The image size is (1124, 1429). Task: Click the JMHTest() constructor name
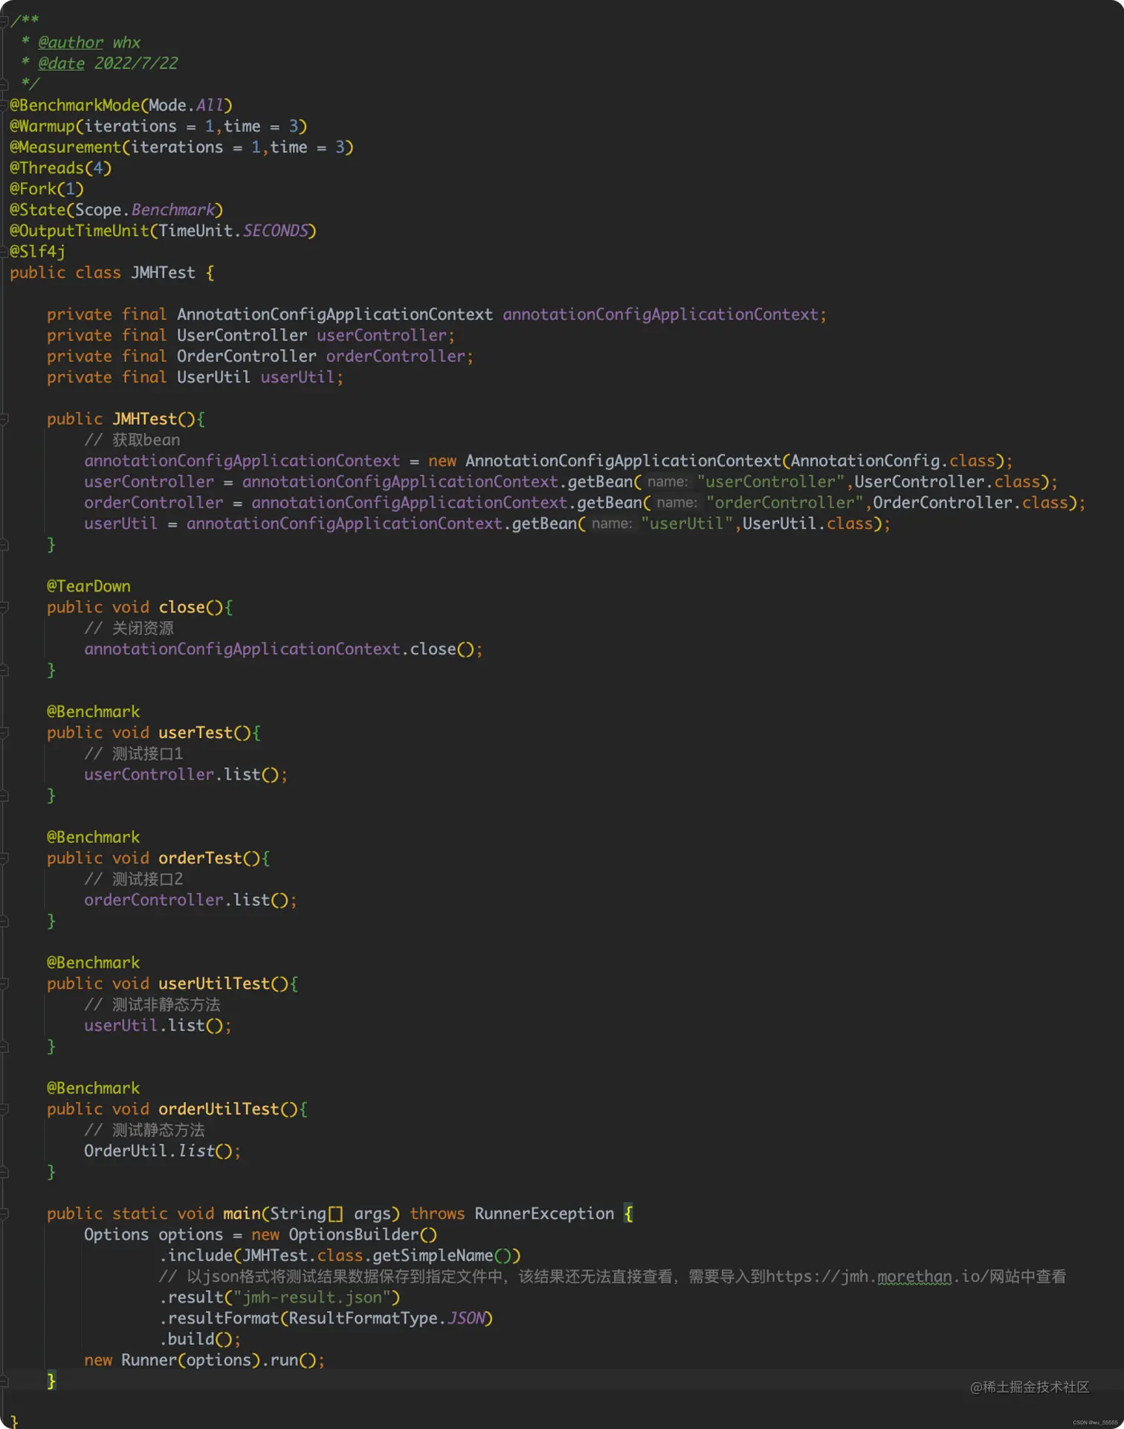(144, 419)
